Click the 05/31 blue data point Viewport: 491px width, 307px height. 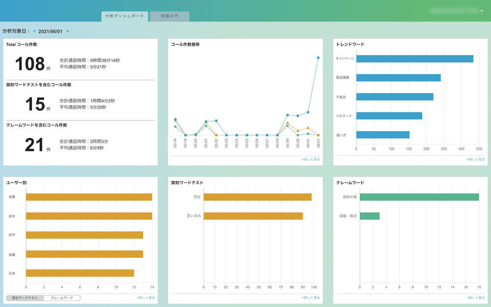pos(308,112)
